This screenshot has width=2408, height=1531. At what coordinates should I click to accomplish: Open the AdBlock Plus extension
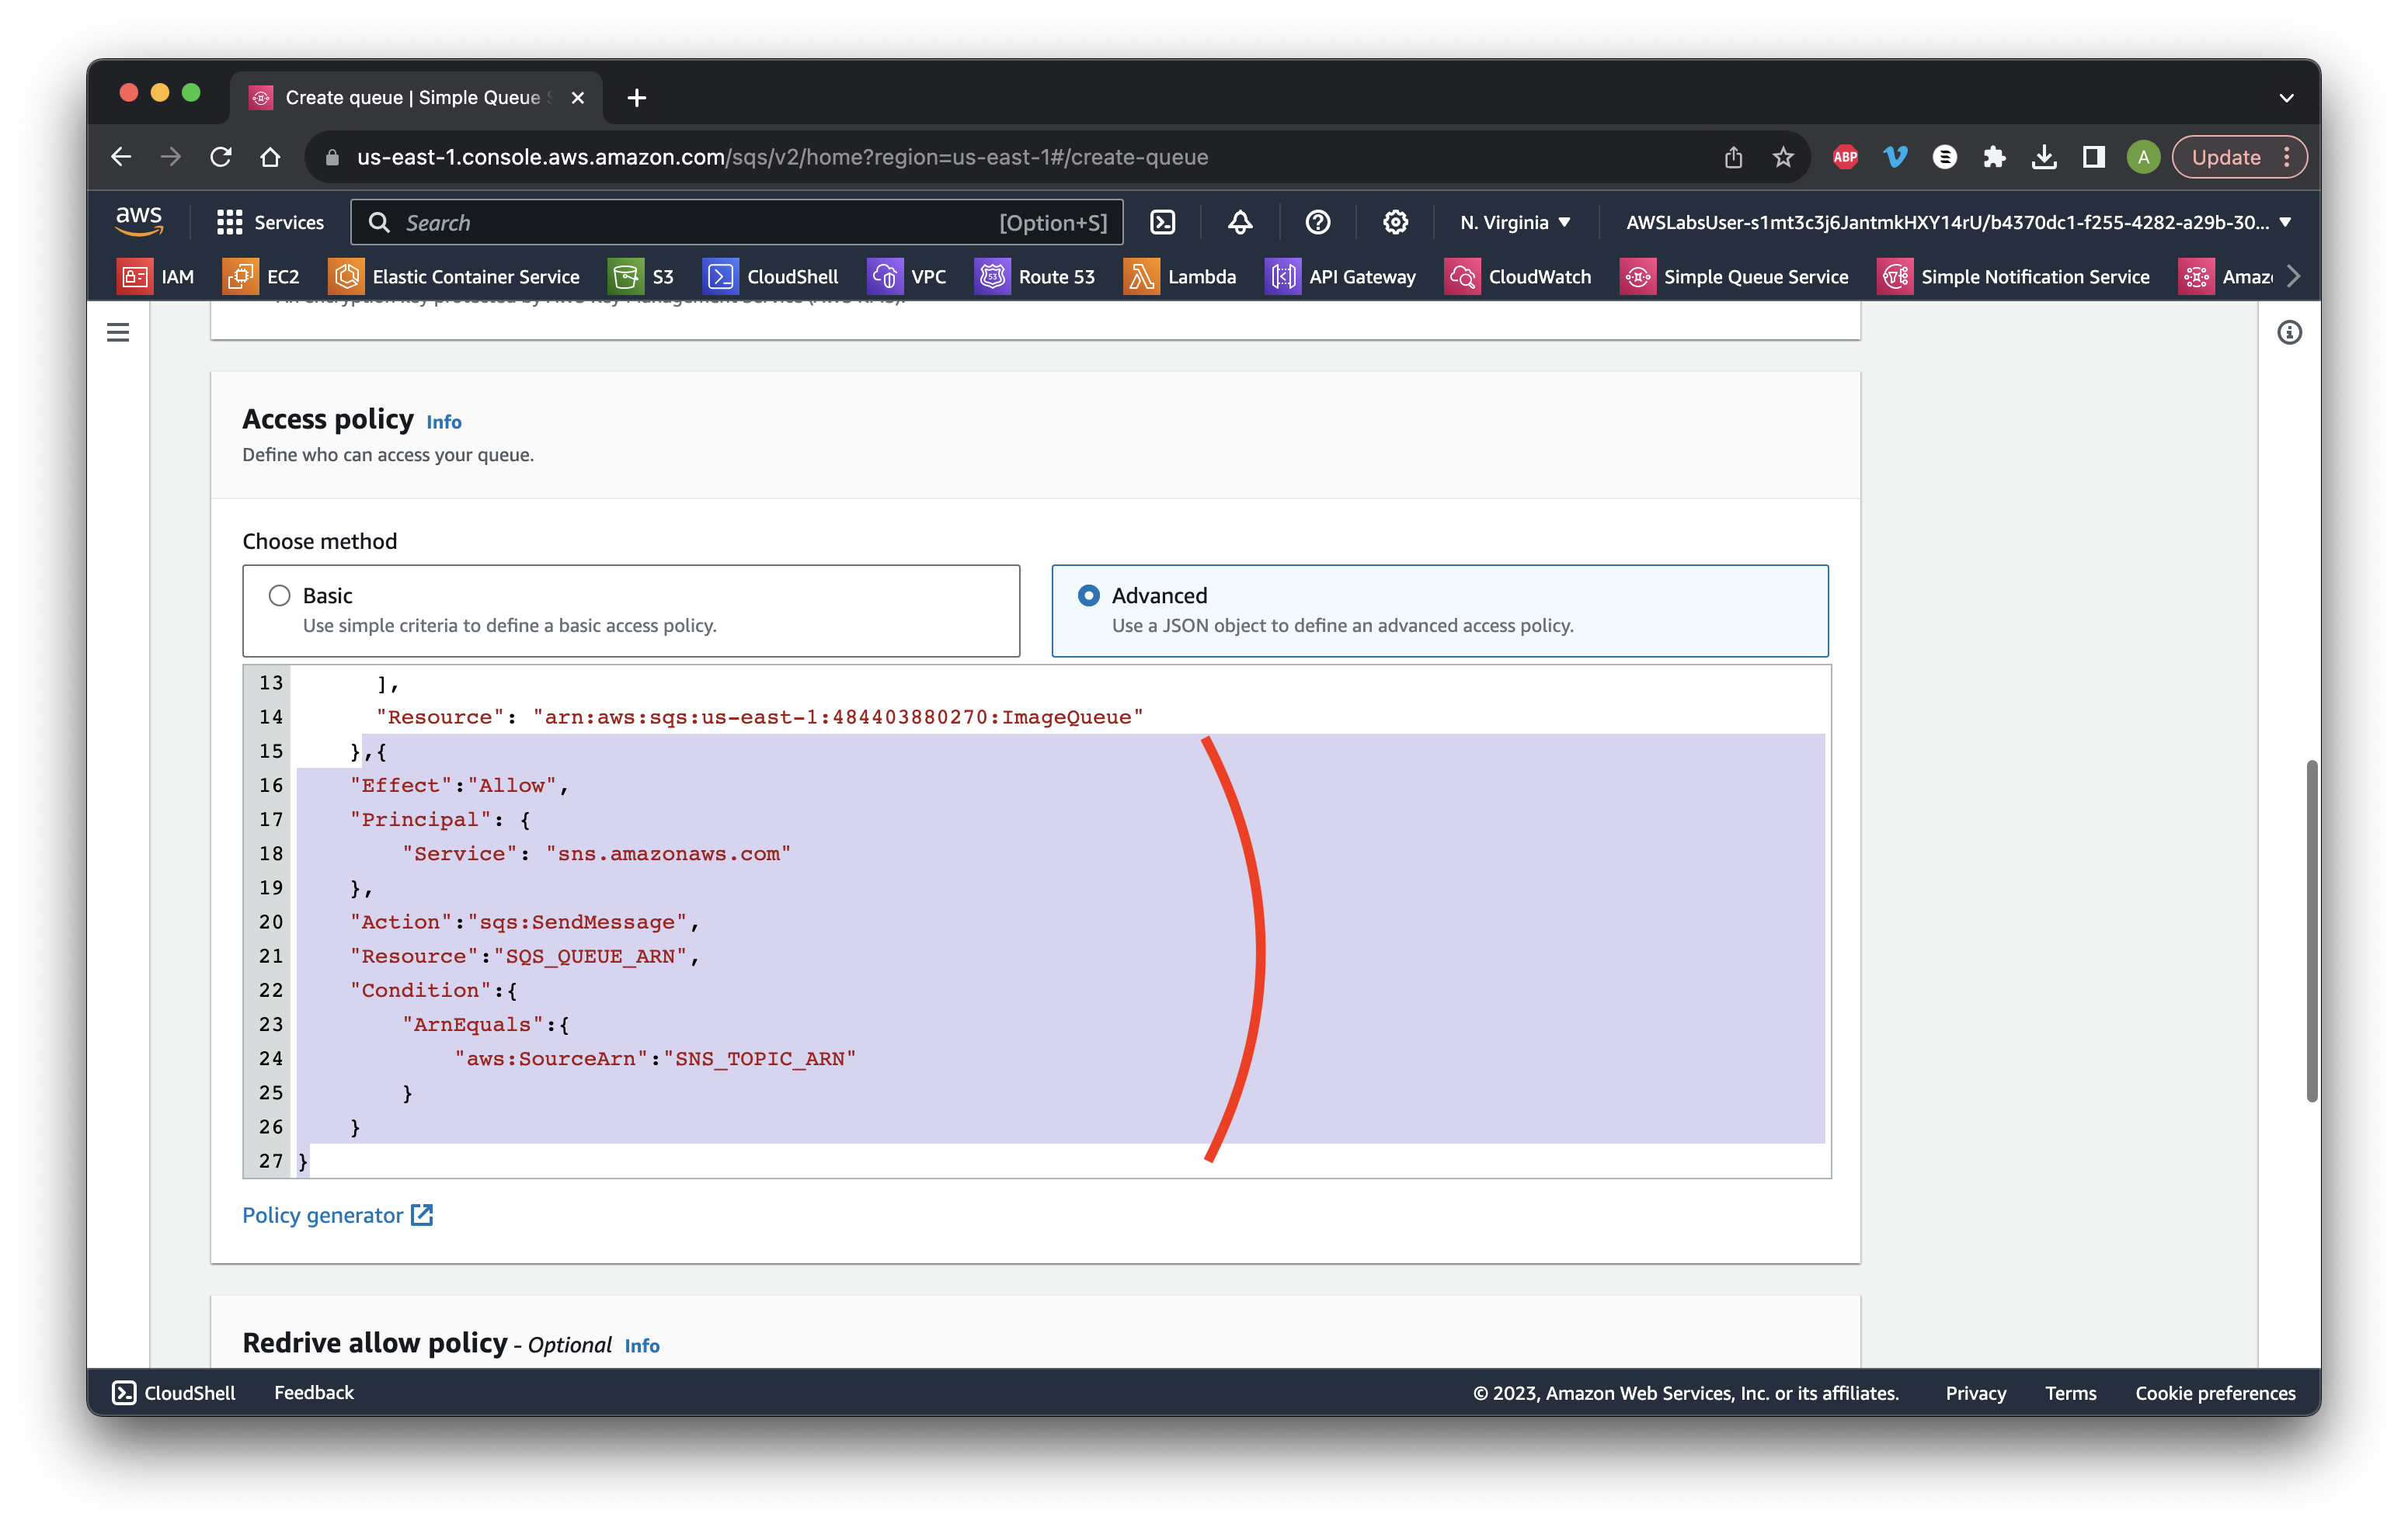tap(1845, 157)
